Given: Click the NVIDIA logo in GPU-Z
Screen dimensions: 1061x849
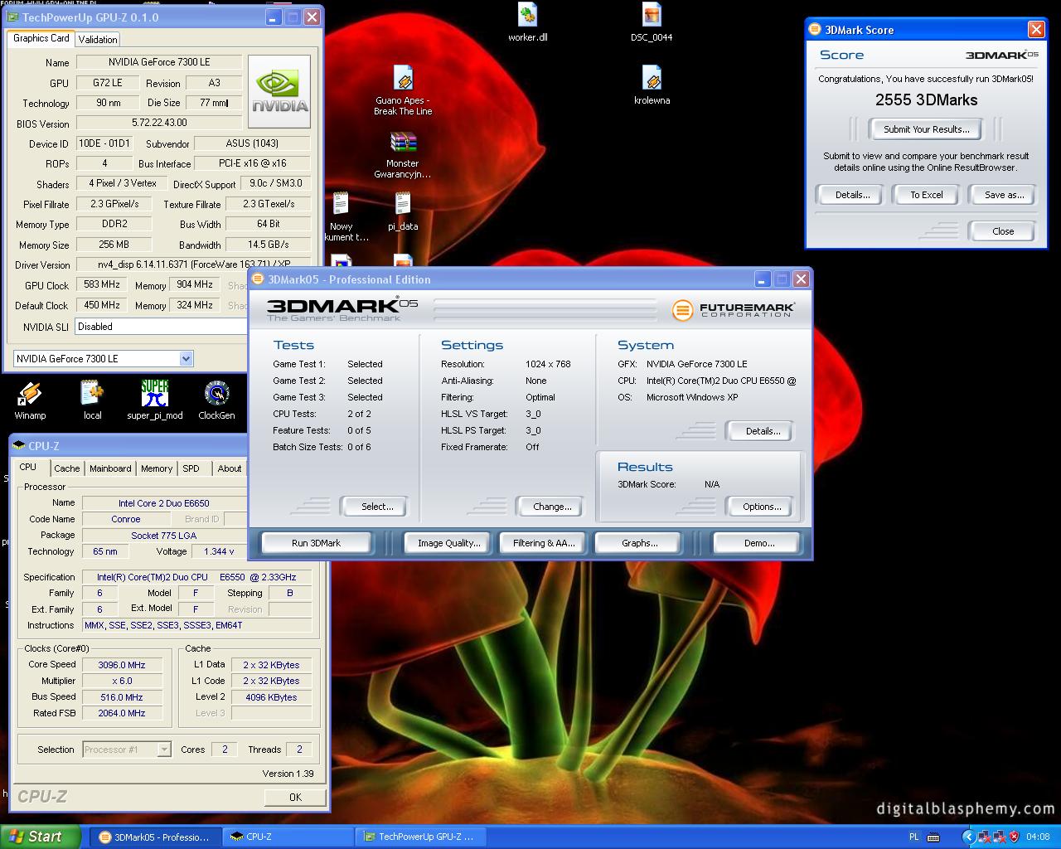Looking at the screenshot, I should click(279, 92).
